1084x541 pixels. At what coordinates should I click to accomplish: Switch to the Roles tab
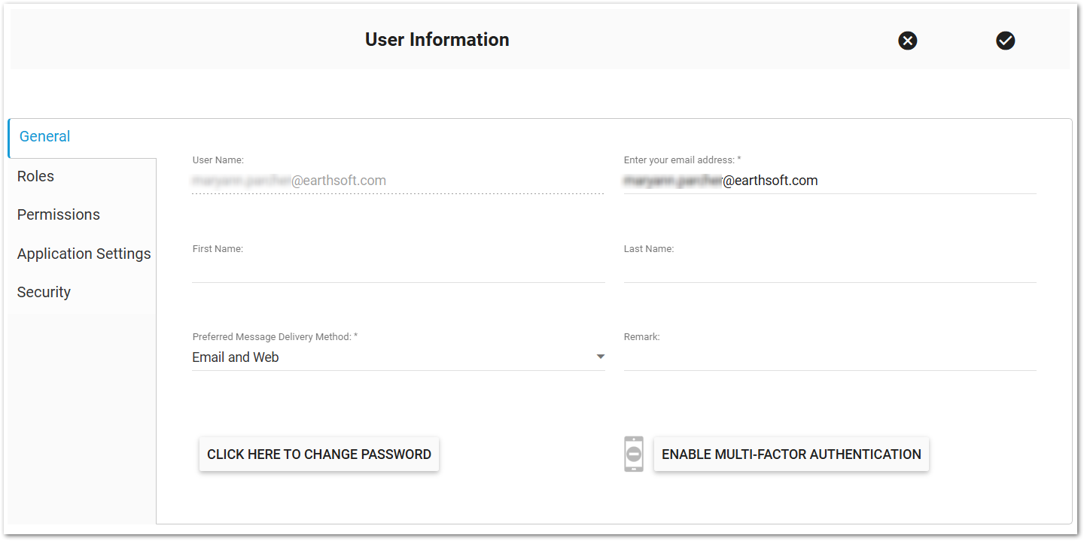click(35, 176)
